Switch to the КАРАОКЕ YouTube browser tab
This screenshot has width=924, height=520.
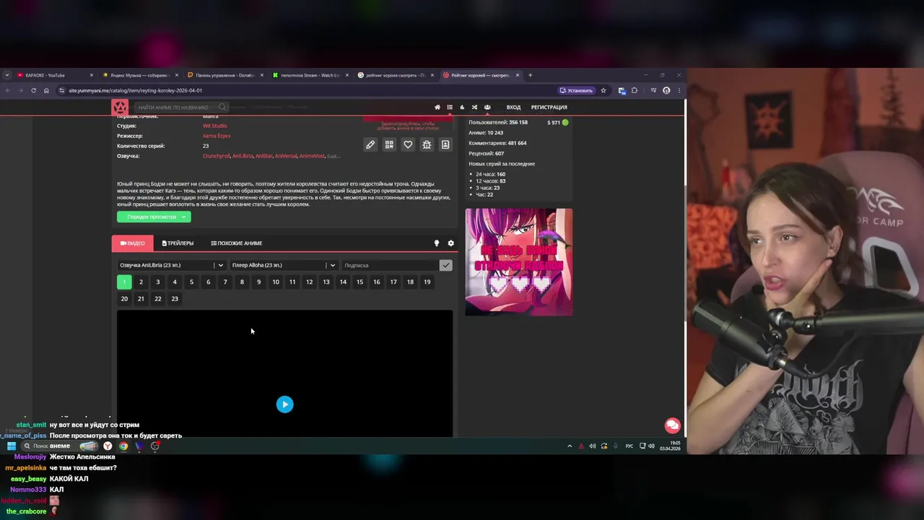pyautogui.click(x=55, y=75)
